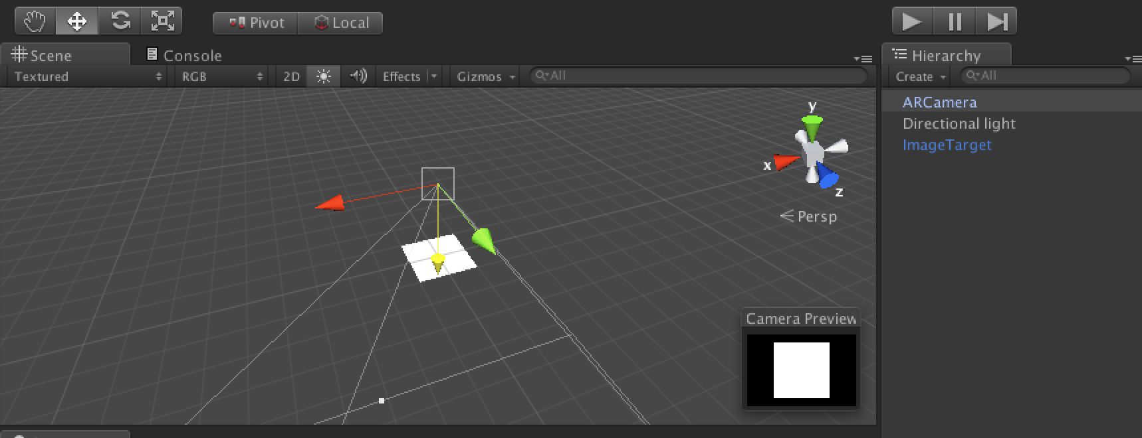1142x438 pixels.
Task: Click the yellow move handle arrow
Action: click(x=437, y=262)
